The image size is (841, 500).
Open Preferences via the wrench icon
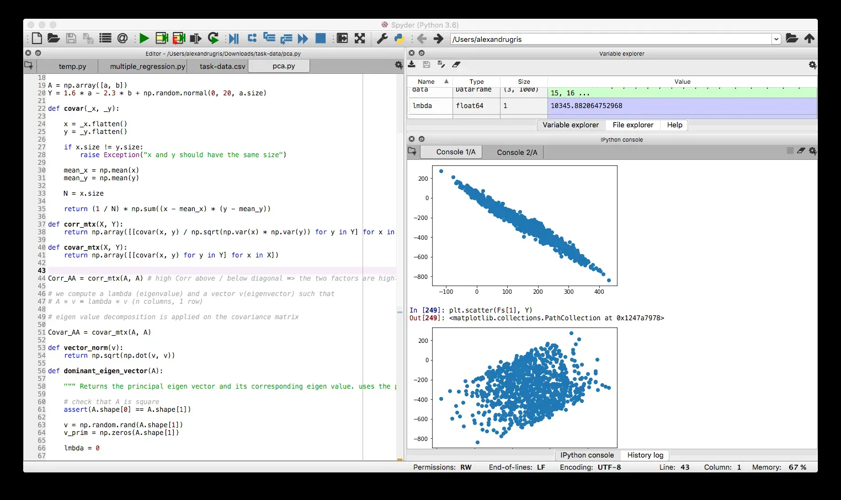(x=382, y=38)
